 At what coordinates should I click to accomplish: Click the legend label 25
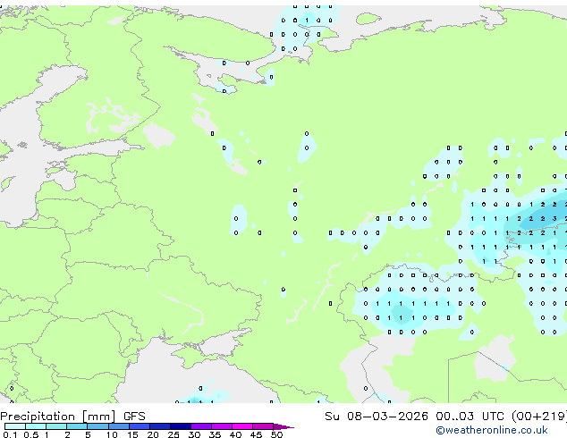pos(173,434)
